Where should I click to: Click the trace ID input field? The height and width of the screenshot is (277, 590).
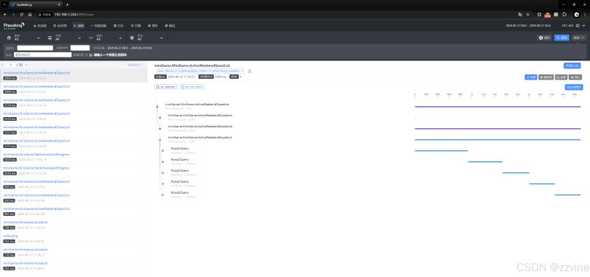pos(35,48)
